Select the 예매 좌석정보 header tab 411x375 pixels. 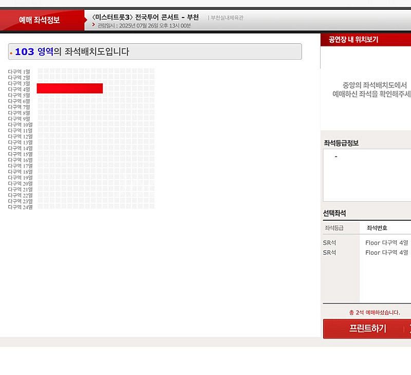coord(40,20)
